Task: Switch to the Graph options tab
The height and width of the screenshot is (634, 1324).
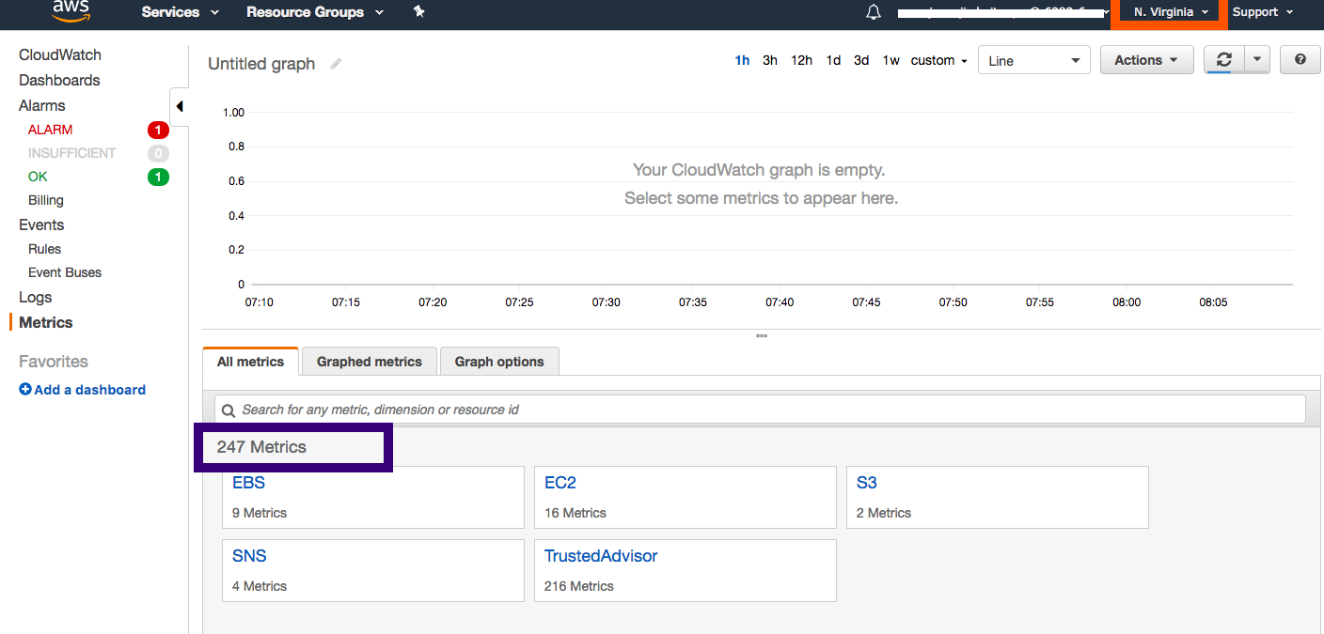Action: click(499, 362)
